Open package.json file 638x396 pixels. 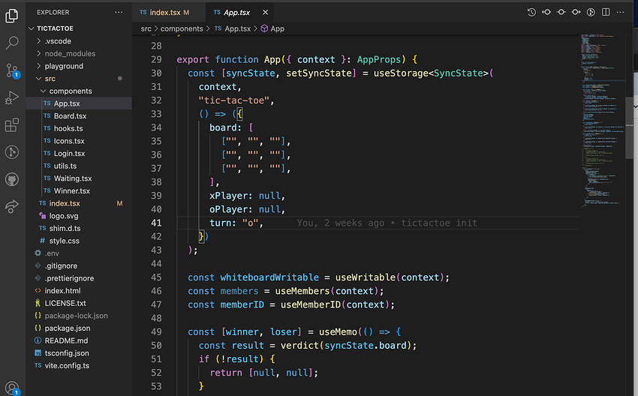point(79,328)
